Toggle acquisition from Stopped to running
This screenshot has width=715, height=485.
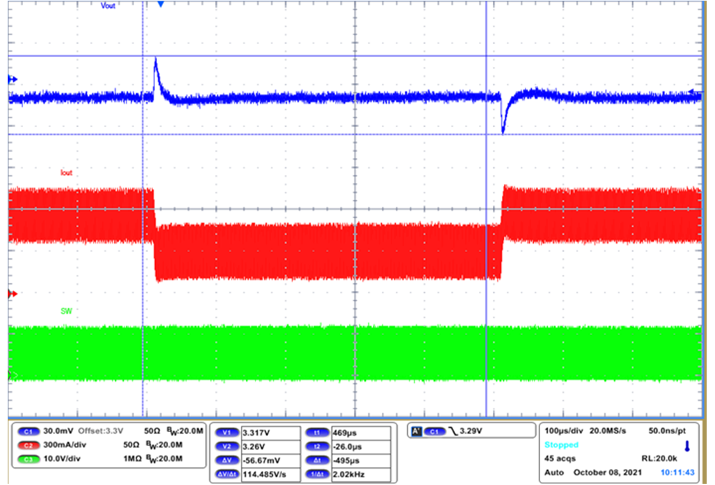[561, 445]
